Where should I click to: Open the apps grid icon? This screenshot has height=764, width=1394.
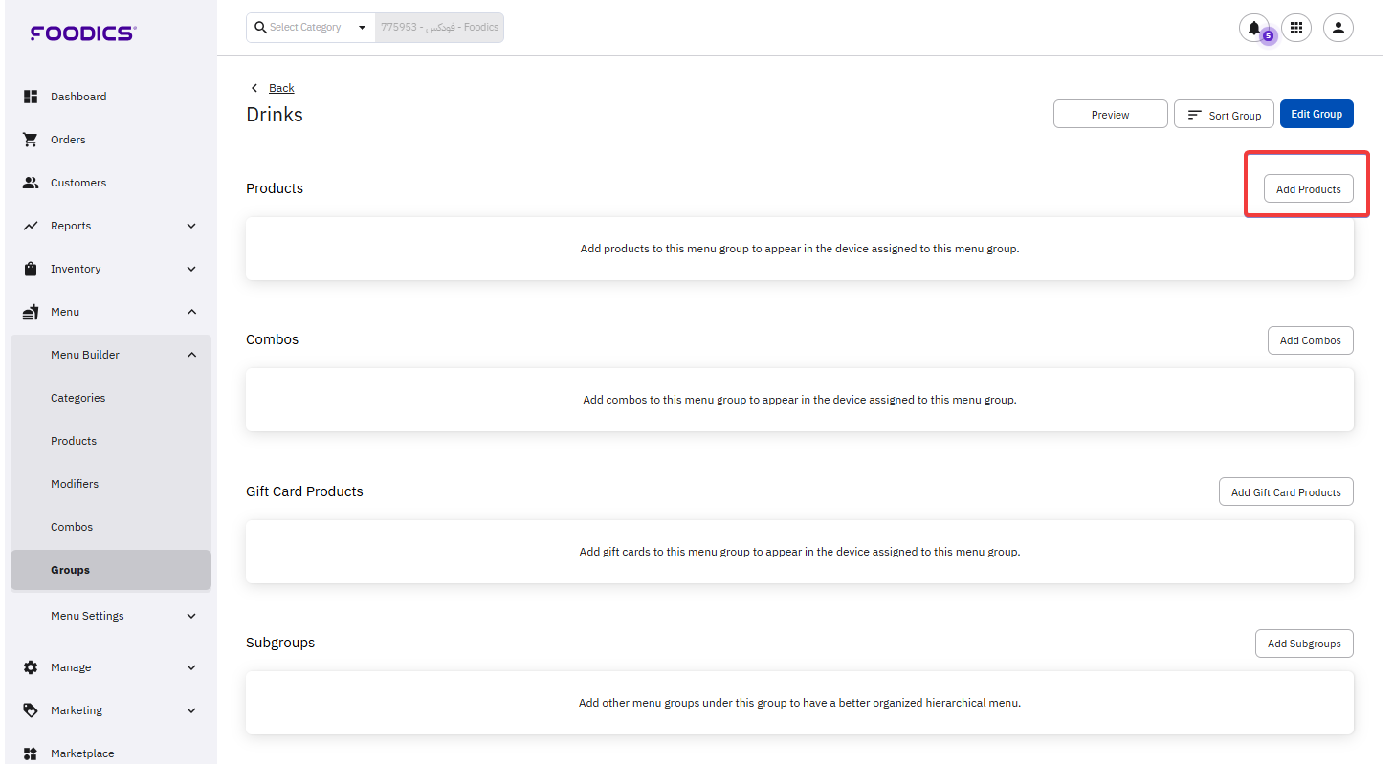coord(1296,28)
